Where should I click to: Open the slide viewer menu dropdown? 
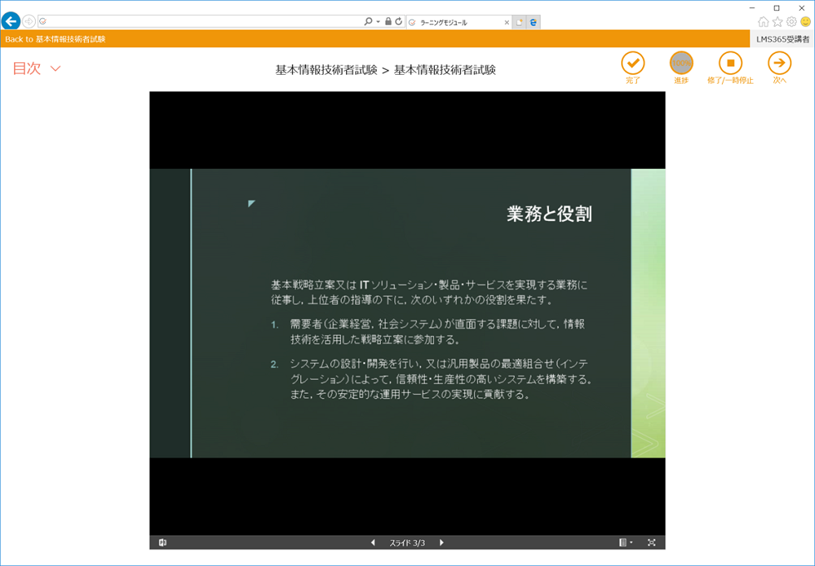[x=625, y=543]
